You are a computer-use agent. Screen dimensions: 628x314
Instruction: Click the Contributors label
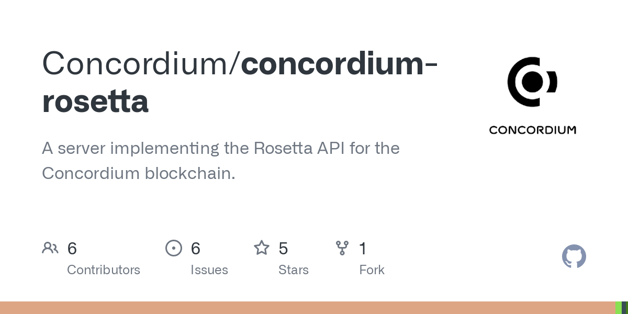[x=104, y=270]
